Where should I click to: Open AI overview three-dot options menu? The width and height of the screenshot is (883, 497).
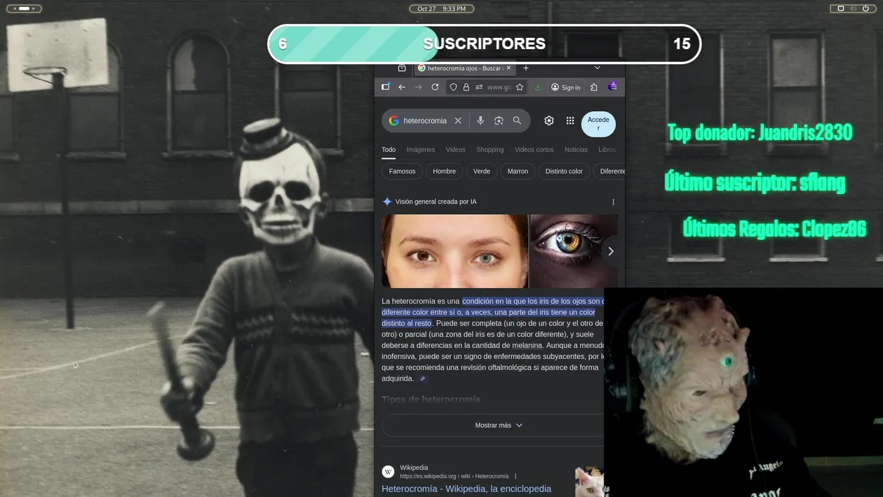(x=613, y=202)
